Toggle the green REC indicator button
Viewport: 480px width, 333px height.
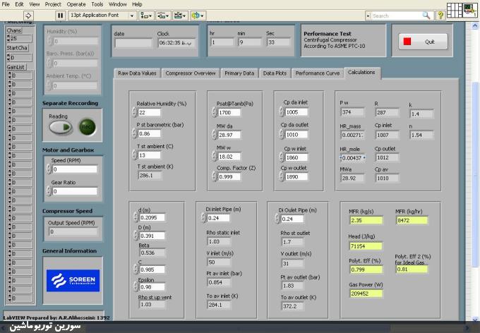[x=88, y=127]
